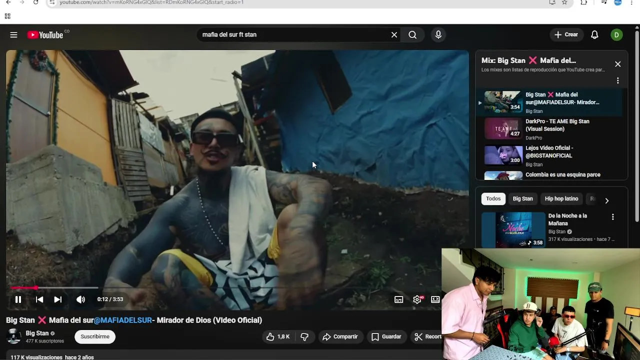The image size is (640, 360).
Task: Go back in browser
Action: tap(8, 2)
